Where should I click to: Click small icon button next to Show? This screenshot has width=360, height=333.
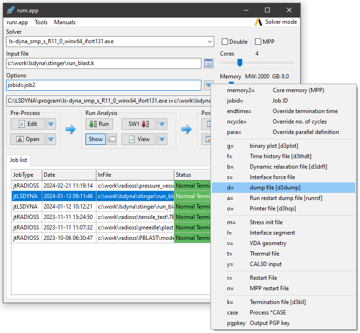(x=112, y=139)
